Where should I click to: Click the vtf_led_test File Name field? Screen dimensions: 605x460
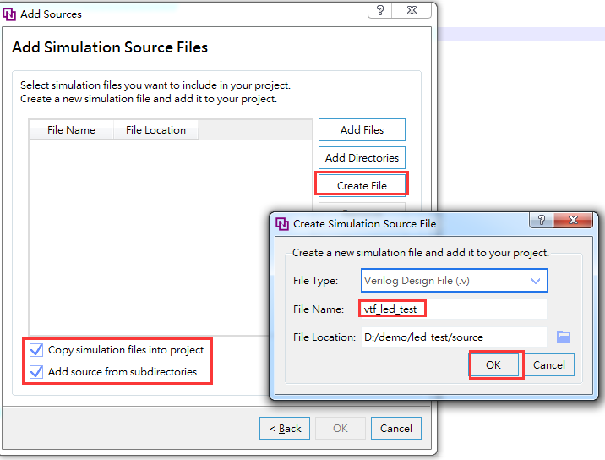[x=454, y=309]
